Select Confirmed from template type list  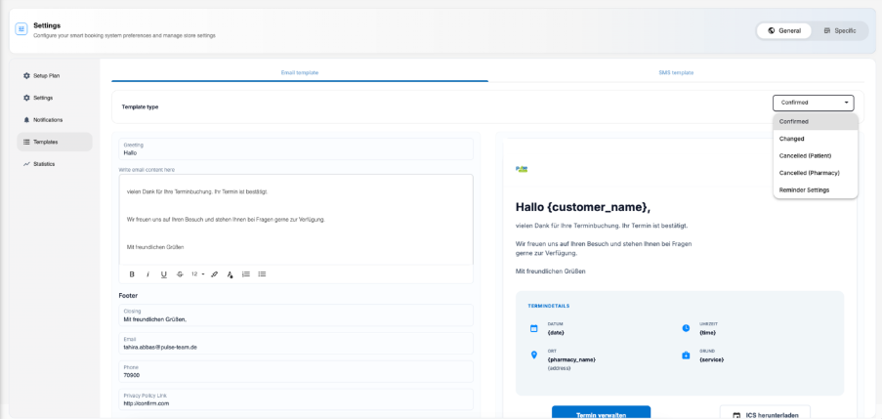click(815, 121)
